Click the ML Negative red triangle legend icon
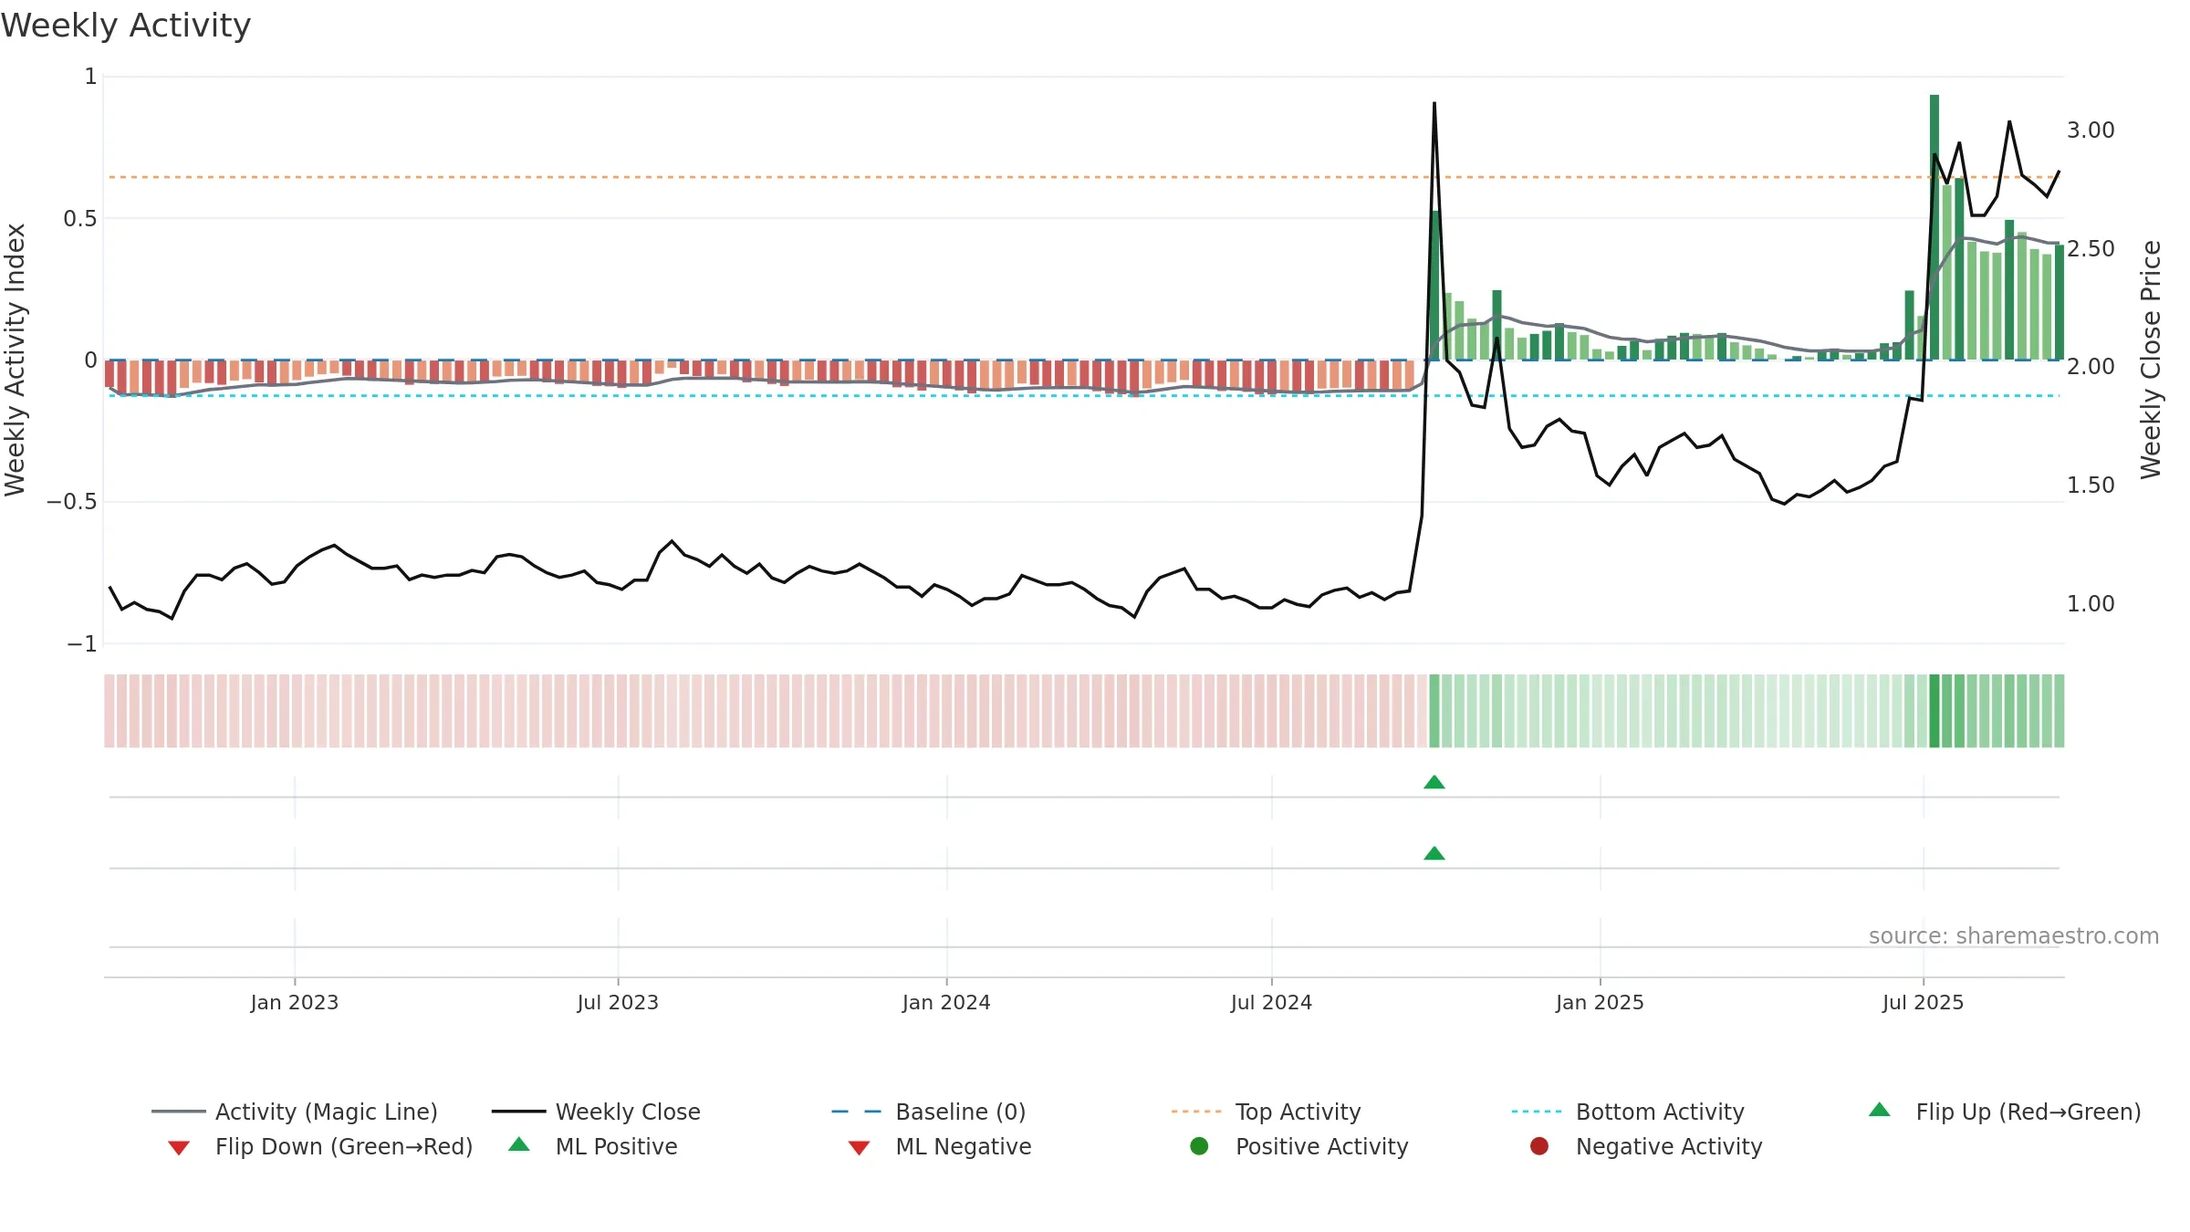The height and width of the screenshot is (1232, 2190). 859,1148
